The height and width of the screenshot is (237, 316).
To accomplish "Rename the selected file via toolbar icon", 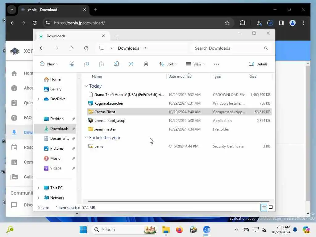I will (x=116, y=64).
